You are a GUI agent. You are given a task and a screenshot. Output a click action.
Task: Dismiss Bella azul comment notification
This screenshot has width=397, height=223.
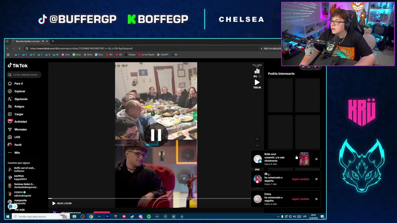[316, 159]
